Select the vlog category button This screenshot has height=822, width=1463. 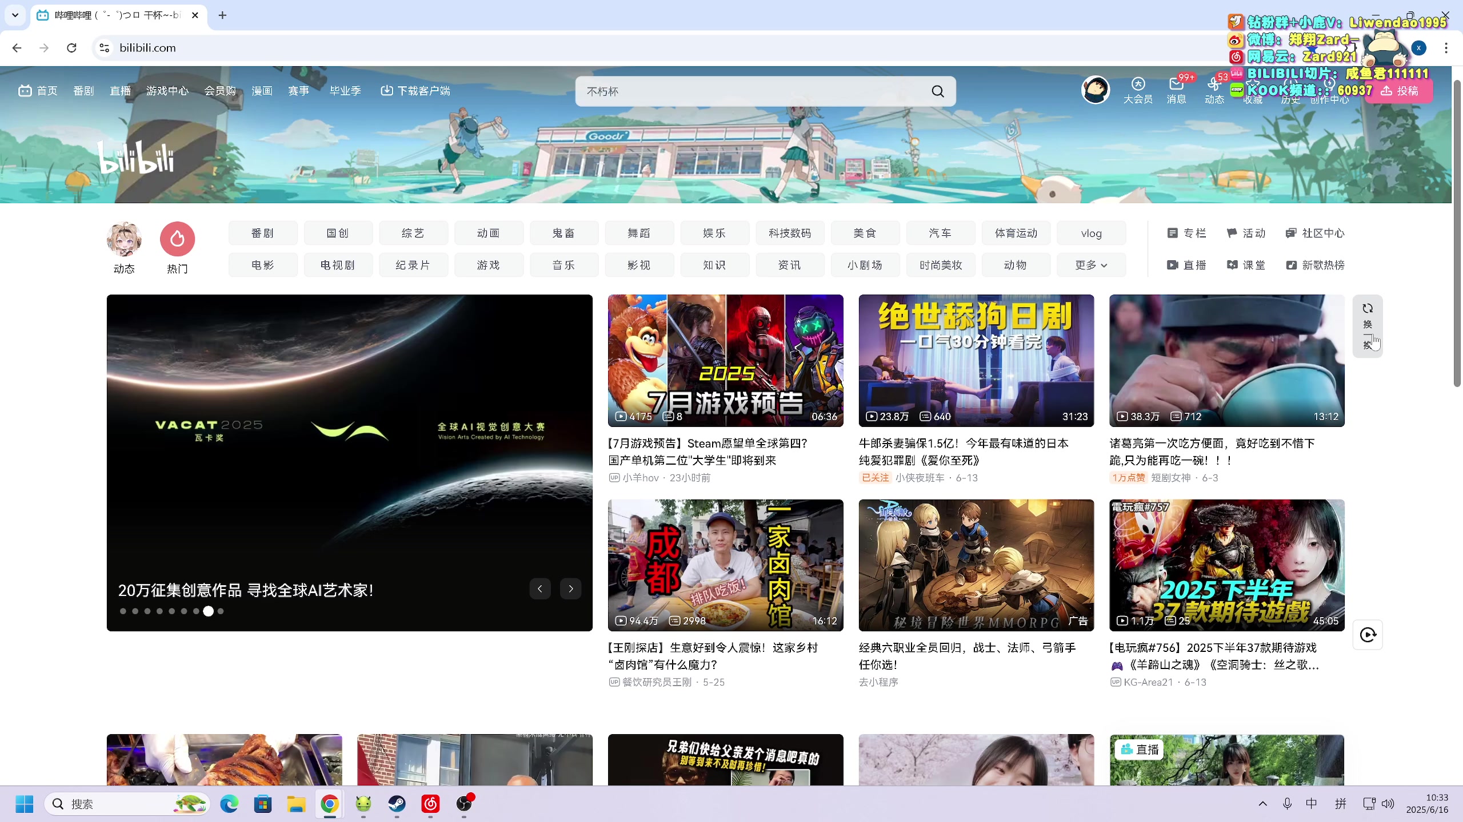pyautogui.click(x=1091, y=233)
